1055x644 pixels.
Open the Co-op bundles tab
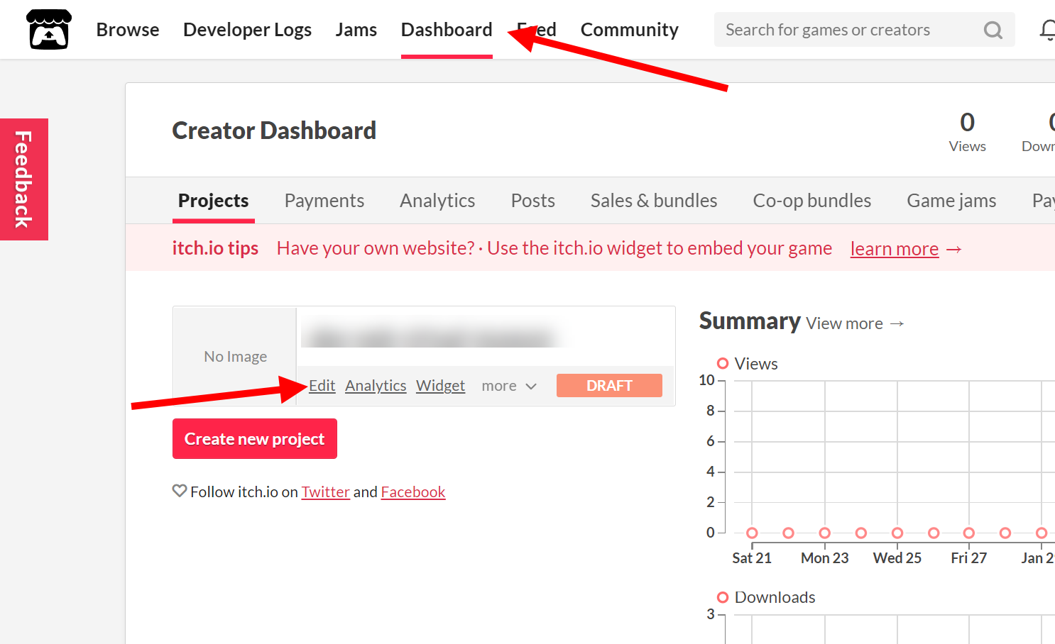point(812,201)
